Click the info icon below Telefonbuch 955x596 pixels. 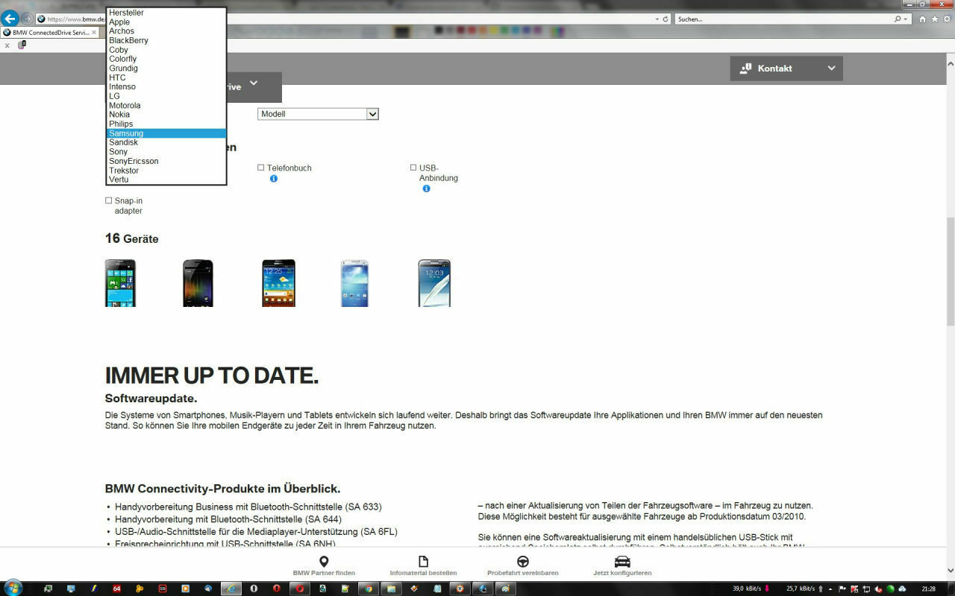274,179
